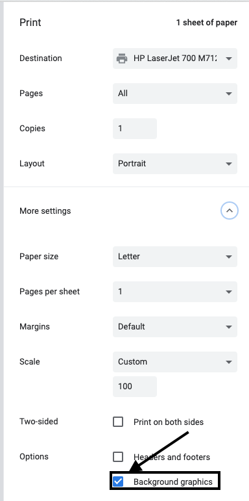Enable the Print on both sides checkbox
This screenshot has height=501, width=249.
coord(118,422)
